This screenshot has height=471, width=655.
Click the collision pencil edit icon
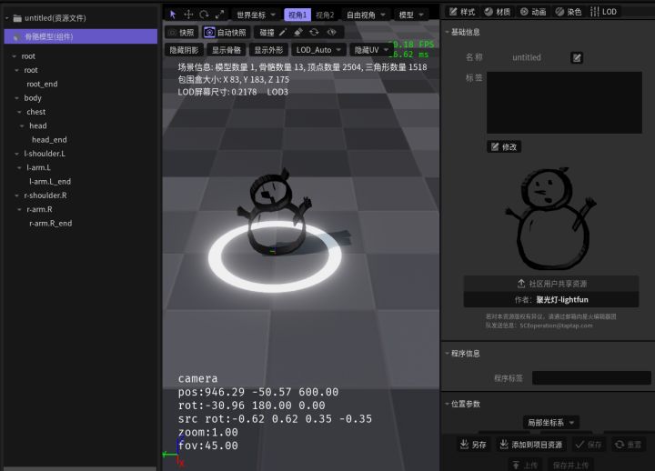coord(283,32)
